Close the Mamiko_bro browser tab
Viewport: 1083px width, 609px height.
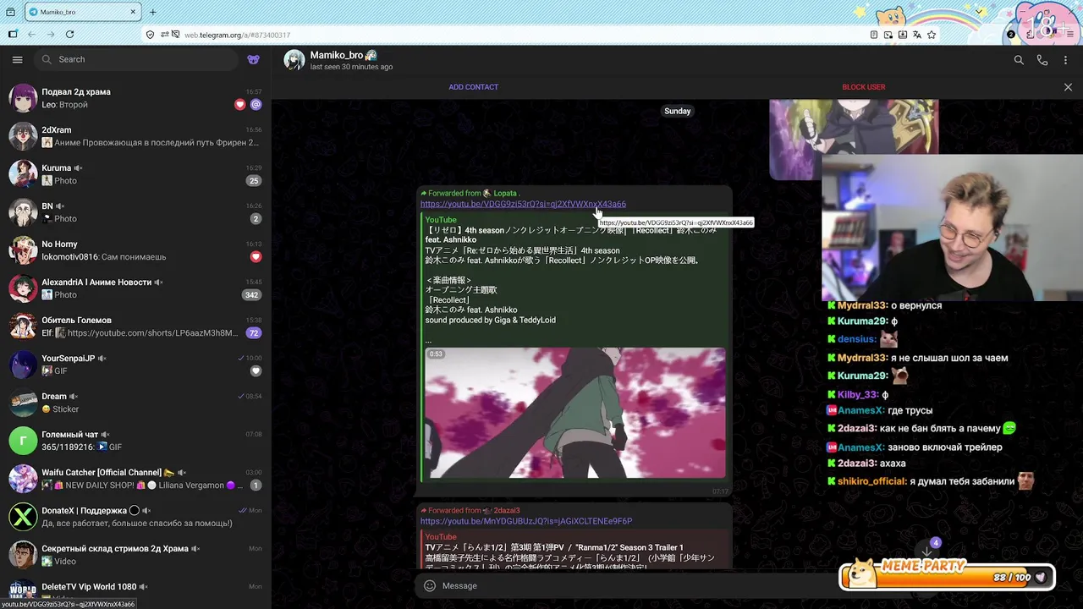tap(133, 12)
